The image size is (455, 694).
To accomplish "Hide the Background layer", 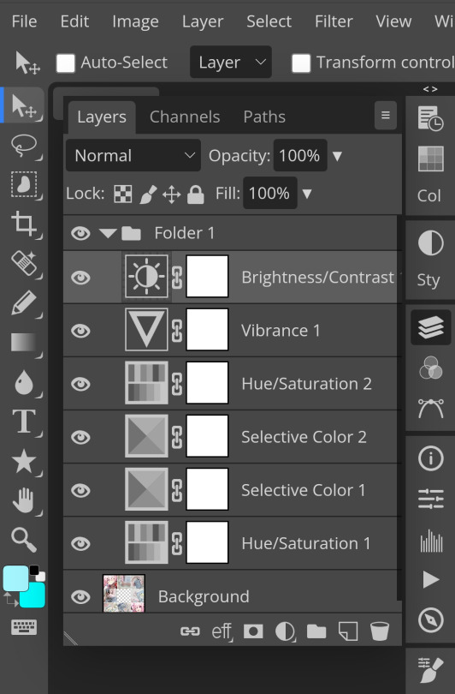I will [x=81, y=596].
